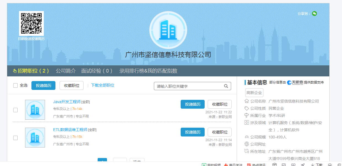The height and width of the screenshot is (166, 342).
Task: Focus the 请输入职位关键字 search field
Action: point(189,86)
